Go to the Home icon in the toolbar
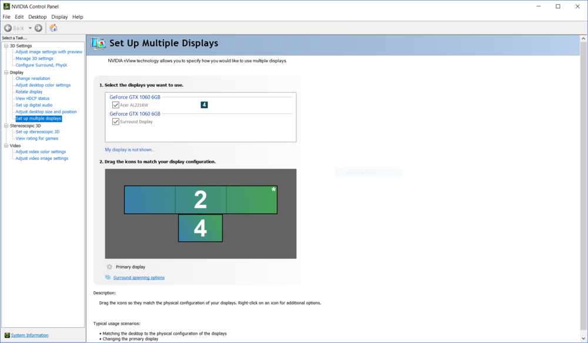 pos(54,28)
